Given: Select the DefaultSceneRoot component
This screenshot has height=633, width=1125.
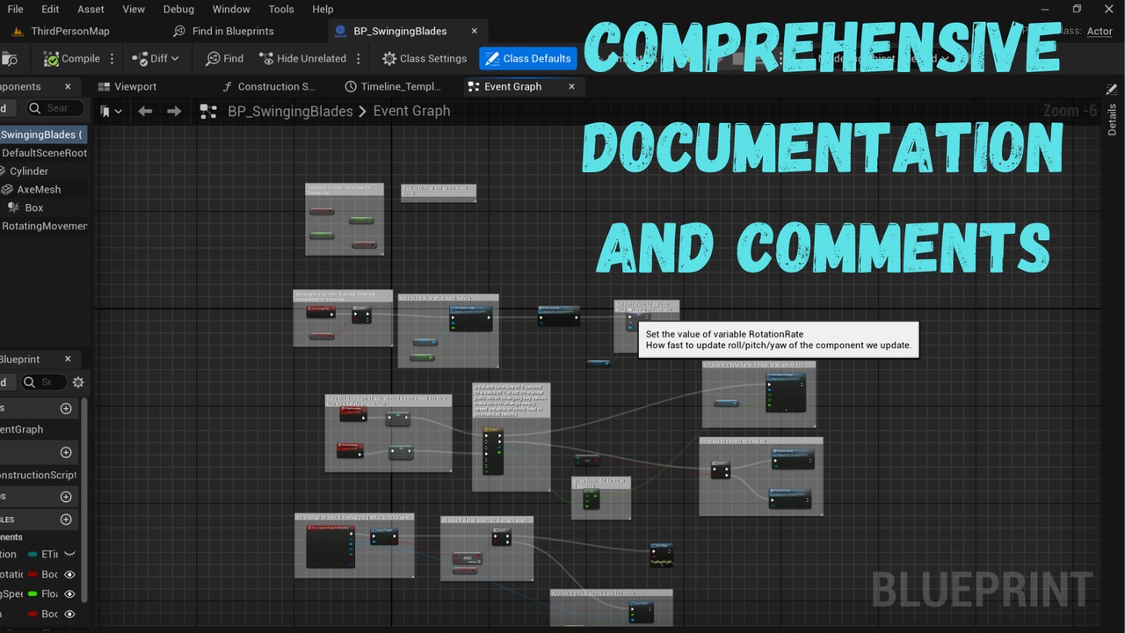Looking at the screenshot, I should coord(44,153).
